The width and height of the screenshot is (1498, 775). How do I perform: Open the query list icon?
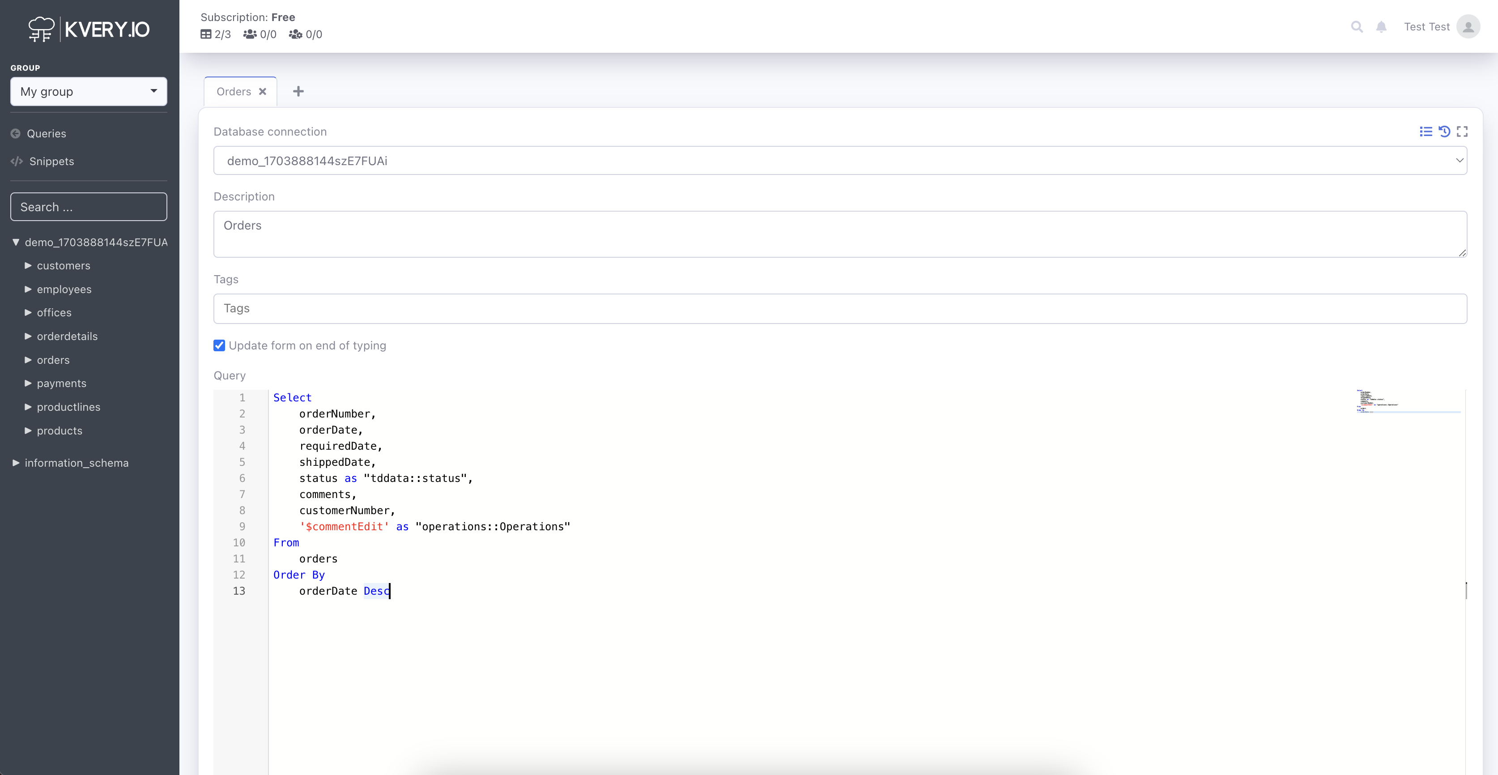pos(1426,132)
